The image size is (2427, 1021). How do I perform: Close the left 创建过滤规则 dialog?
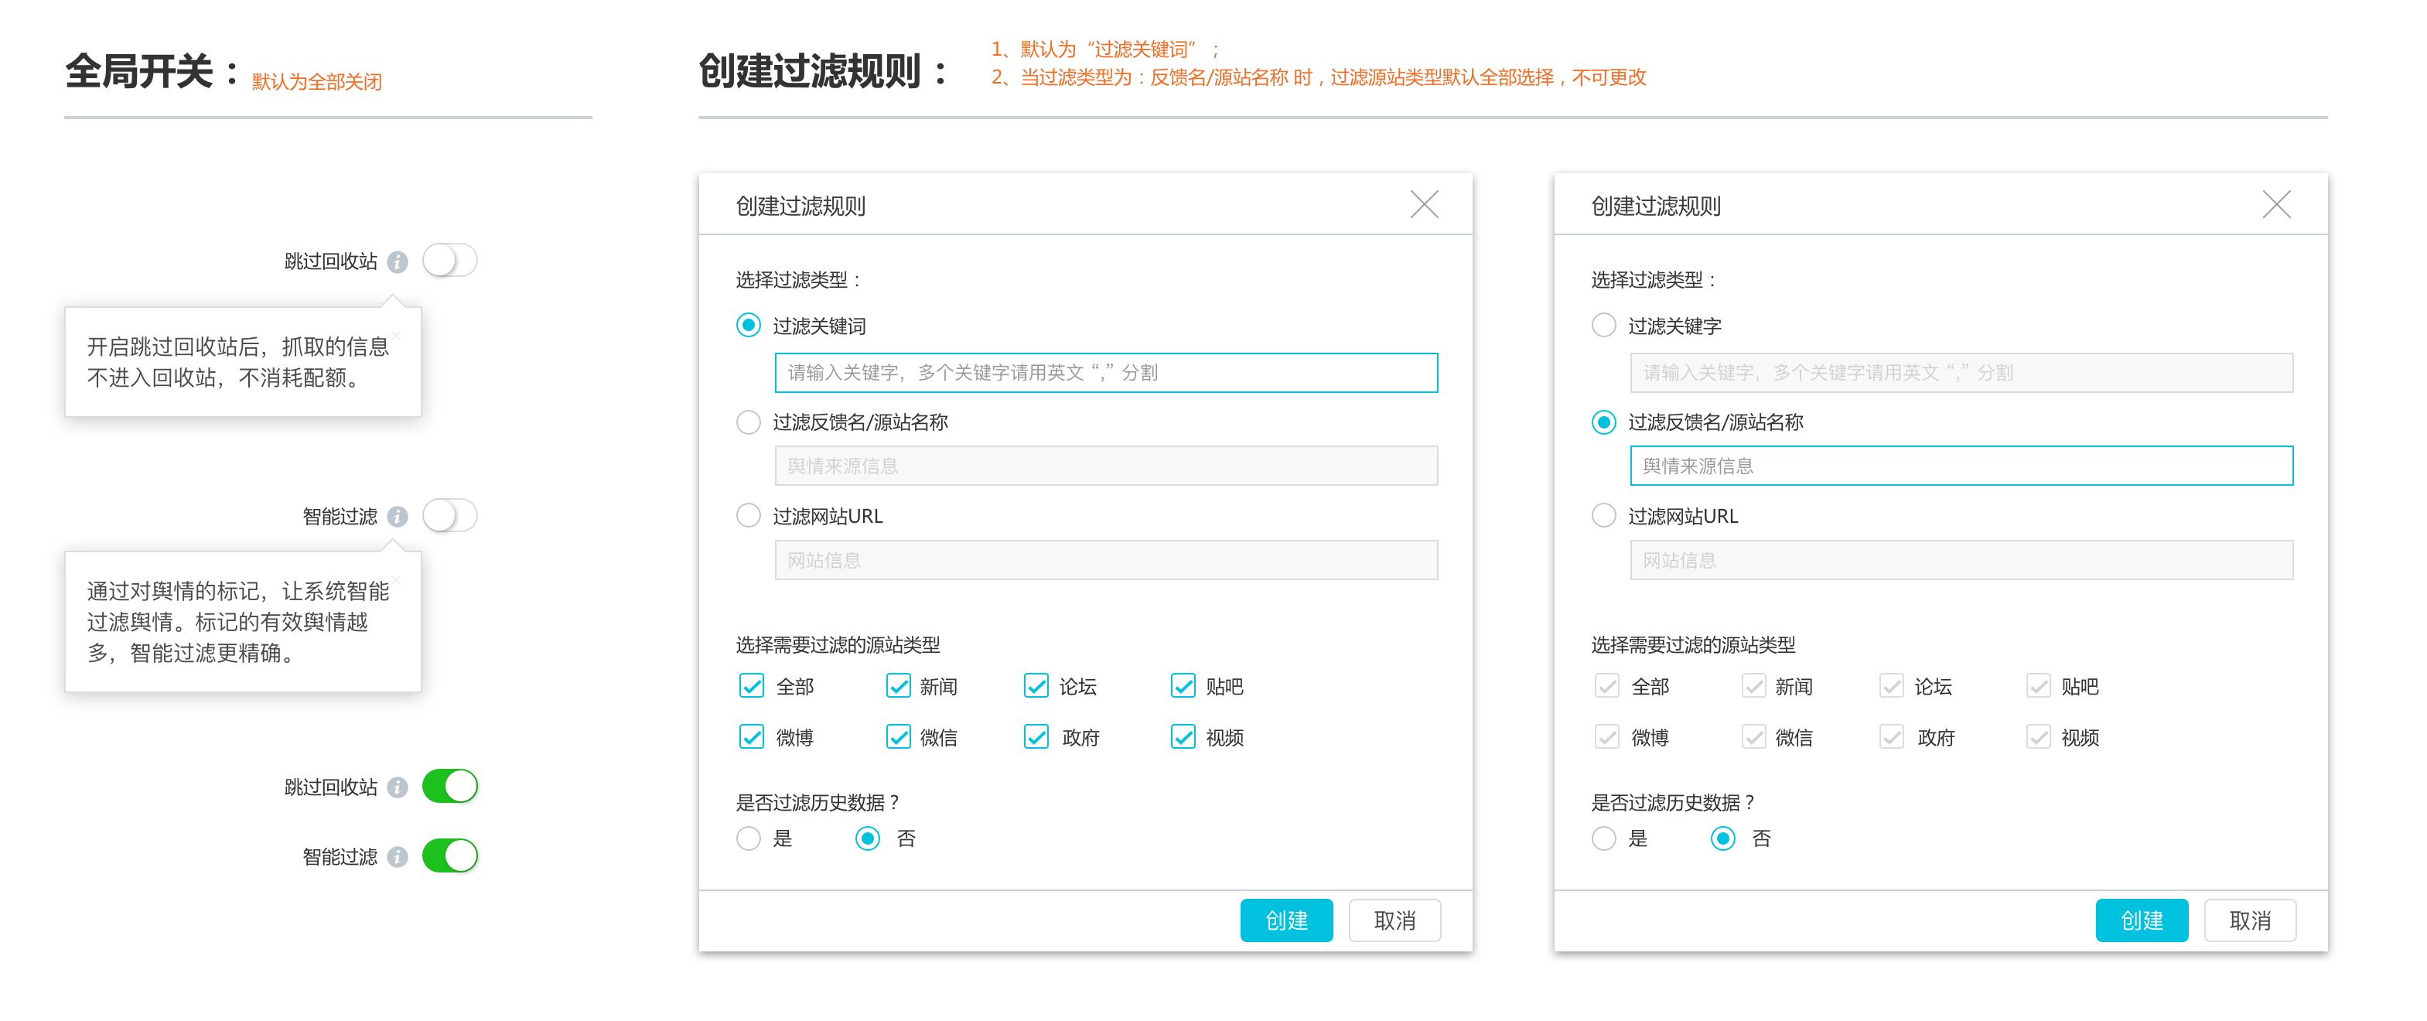[1424, 203]
